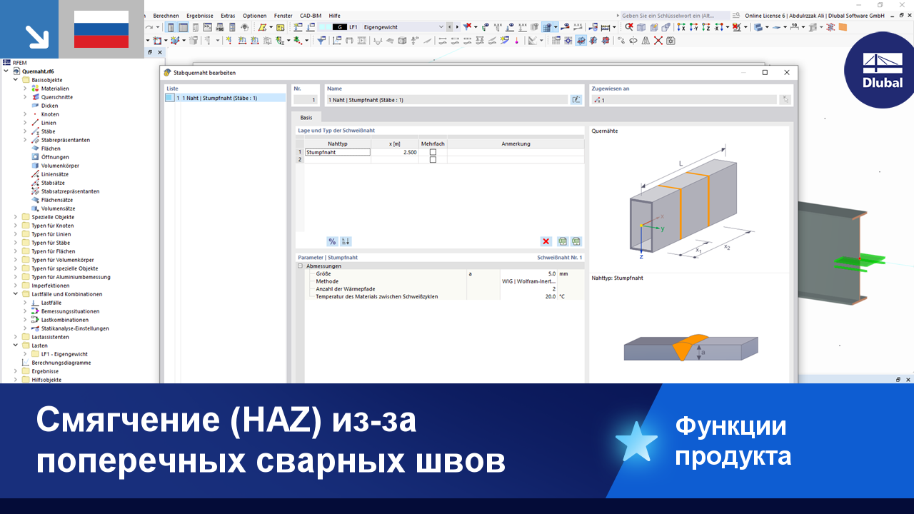Open the Hilfe menu
The width and height of the screenshot is (914, 514).
335,15
